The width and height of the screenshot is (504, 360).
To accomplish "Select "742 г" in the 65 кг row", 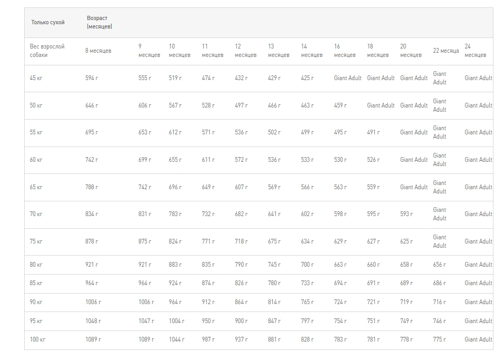I will coord(145,187).
